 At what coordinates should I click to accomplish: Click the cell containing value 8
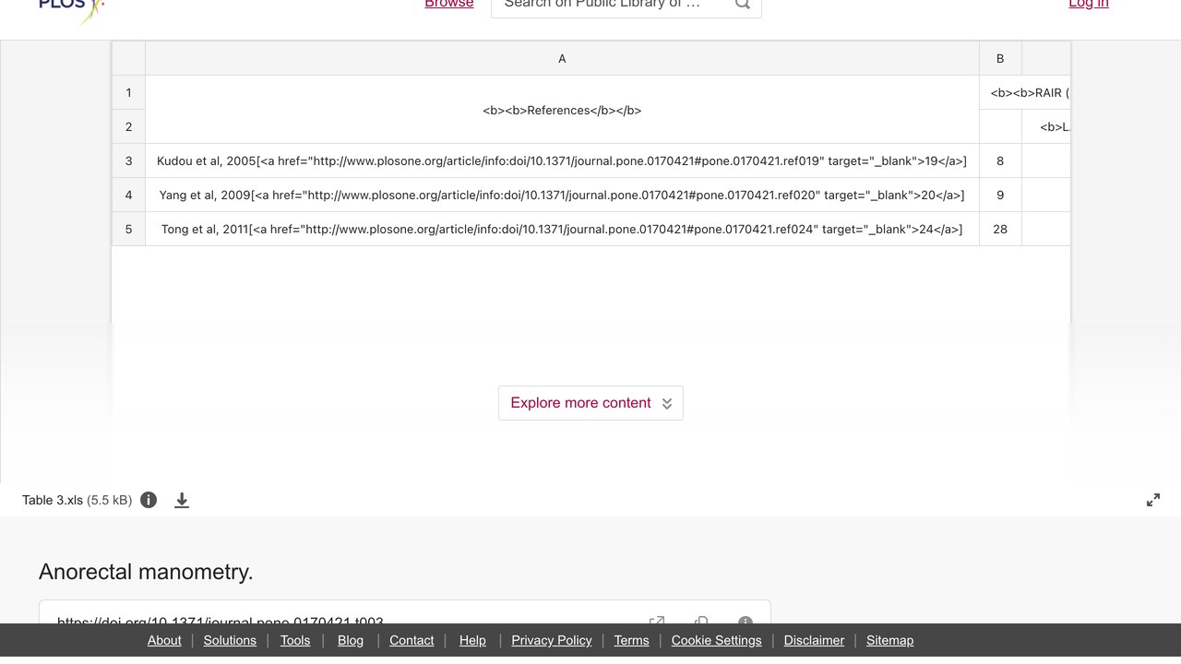pos(1000,160)
